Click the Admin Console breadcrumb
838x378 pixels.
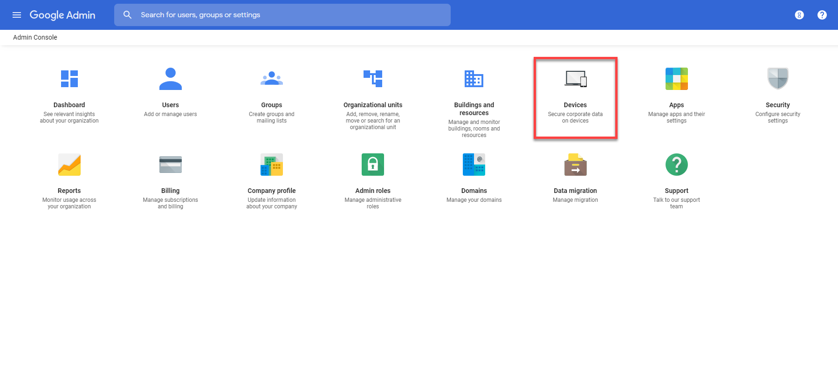35,37
